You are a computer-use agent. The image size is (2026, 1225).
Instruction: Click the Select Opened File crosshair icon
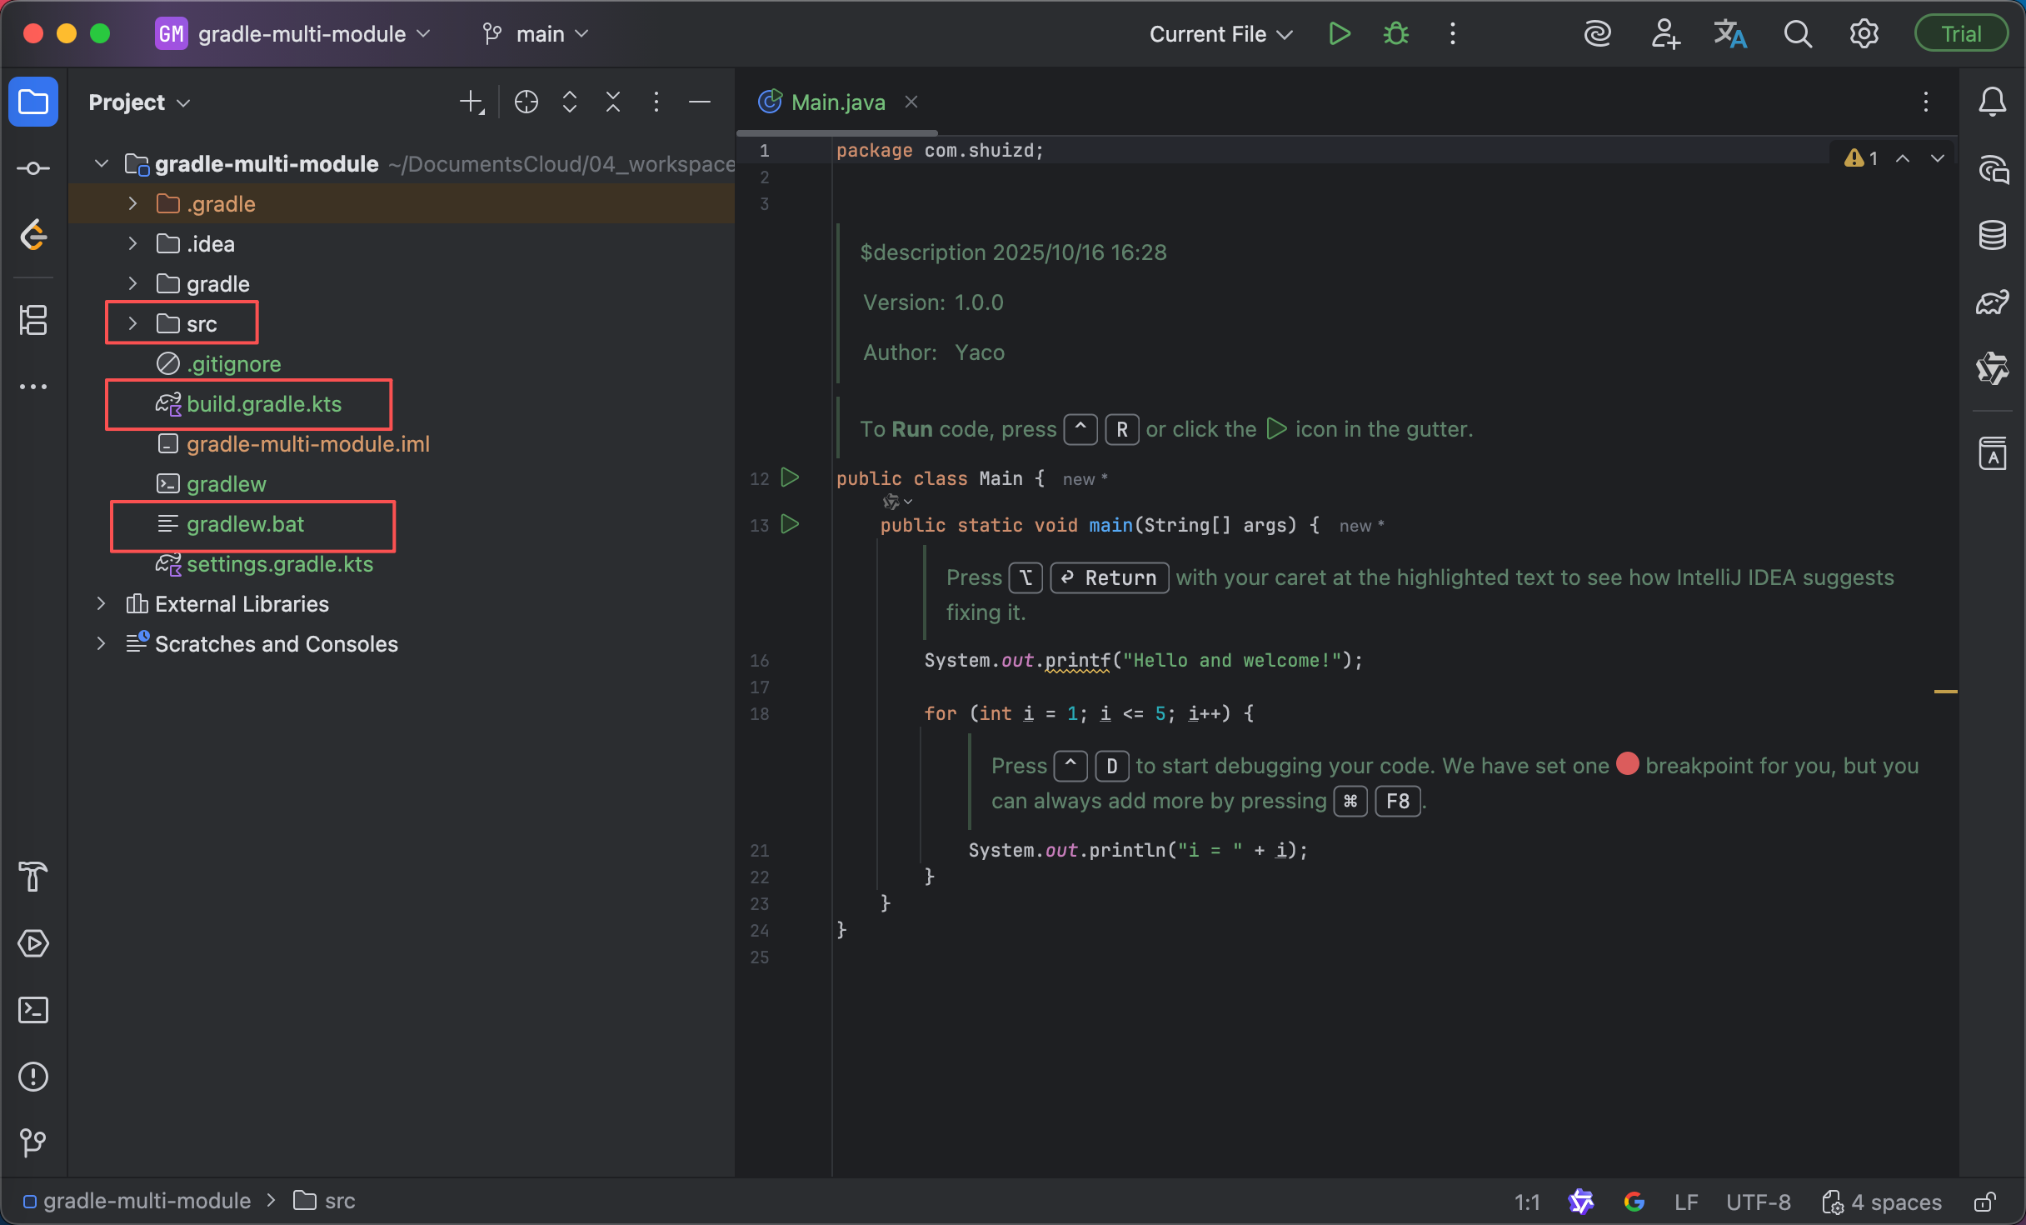click(x=526, y=102)
